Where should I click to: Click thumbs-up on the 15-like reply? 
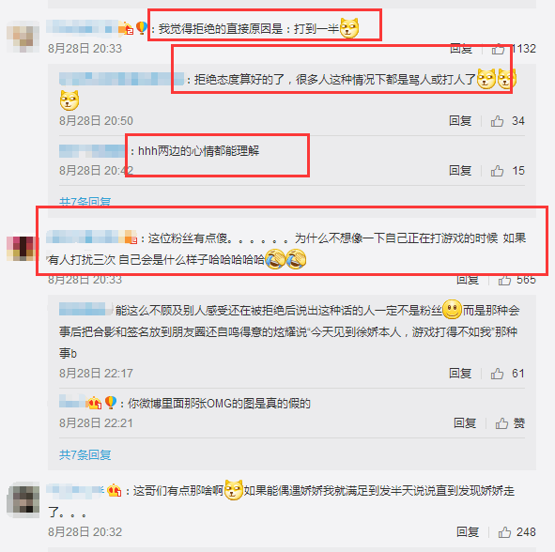(x=497, y=171)
